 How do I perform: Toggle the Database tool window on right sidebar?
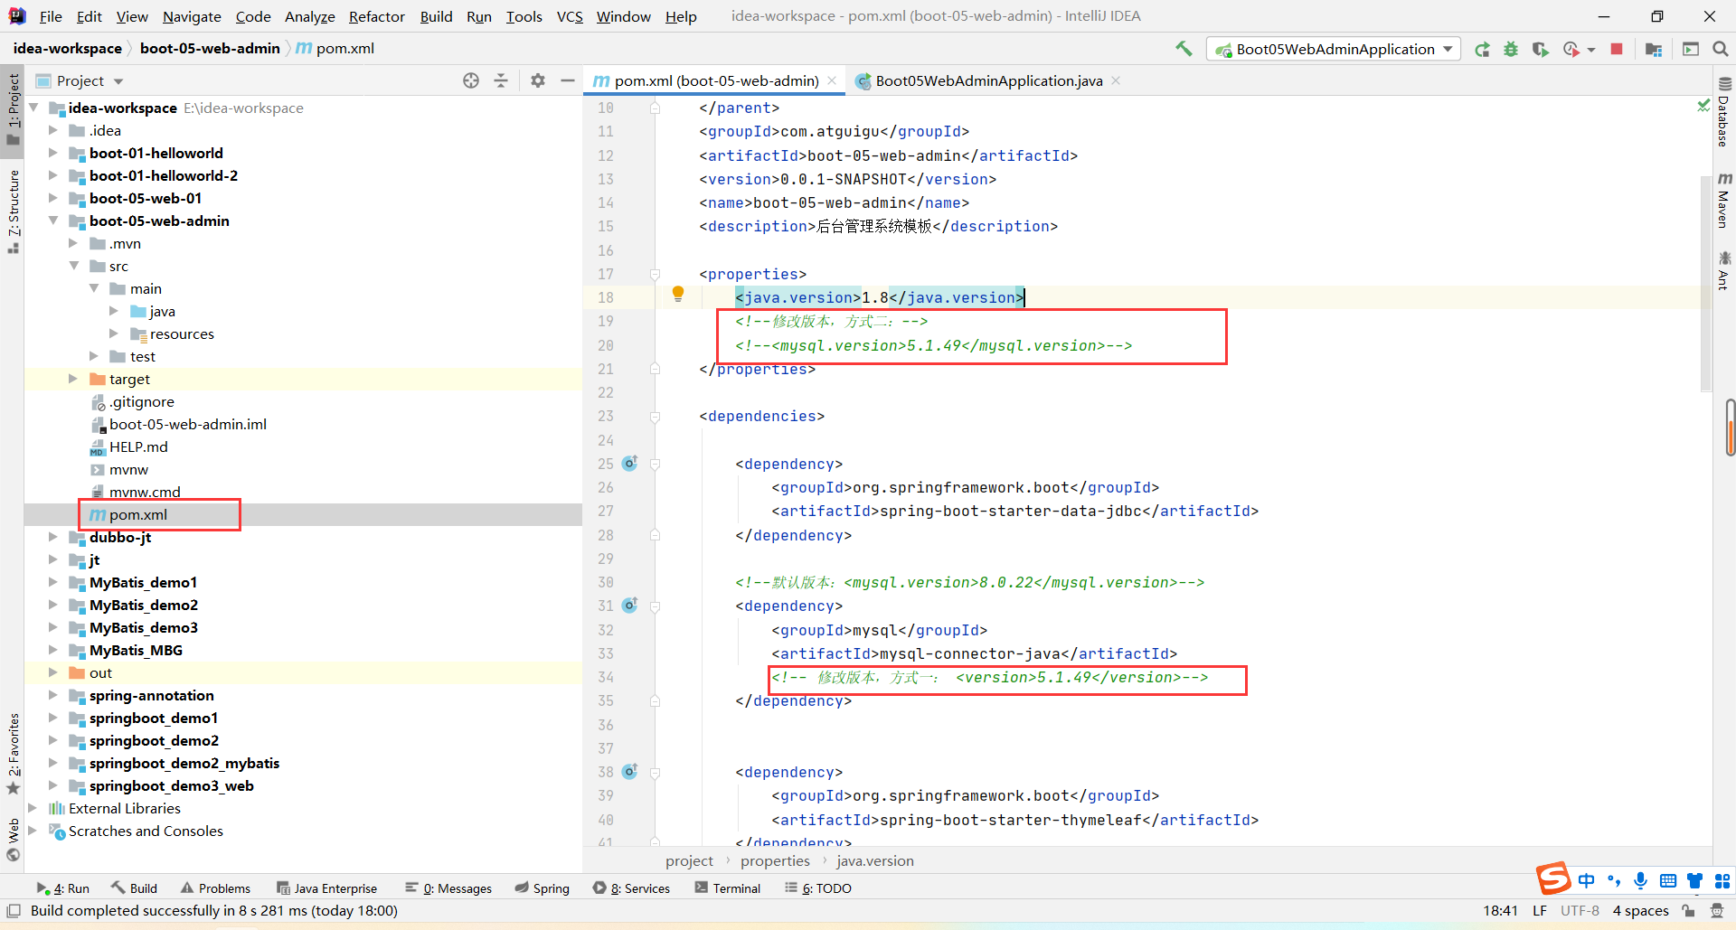pos(1724,113)
